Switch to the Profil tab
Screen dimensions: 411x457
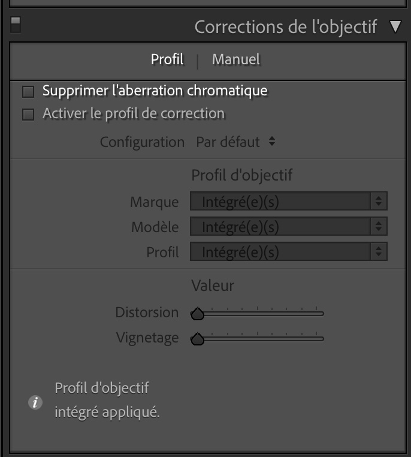point(167,59)
